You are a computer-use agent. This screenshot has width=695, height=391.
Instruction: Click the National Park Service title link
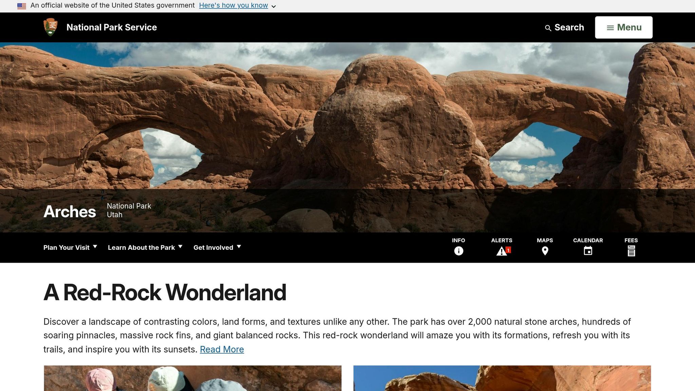(x=112, y=27)
